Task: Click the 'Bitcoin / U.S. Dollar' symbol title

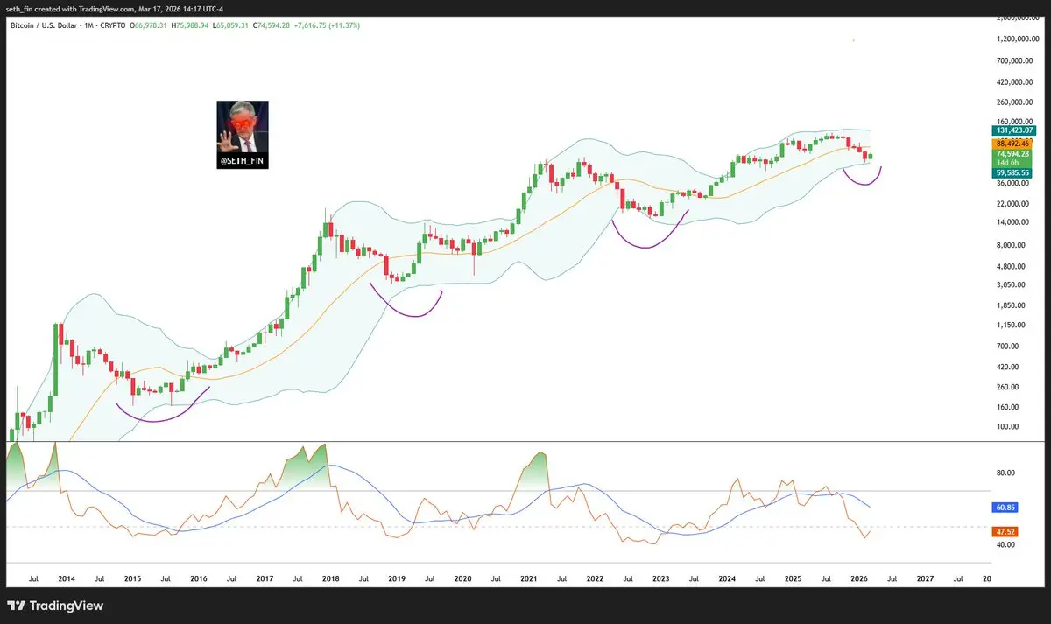Action: [45, 25]
